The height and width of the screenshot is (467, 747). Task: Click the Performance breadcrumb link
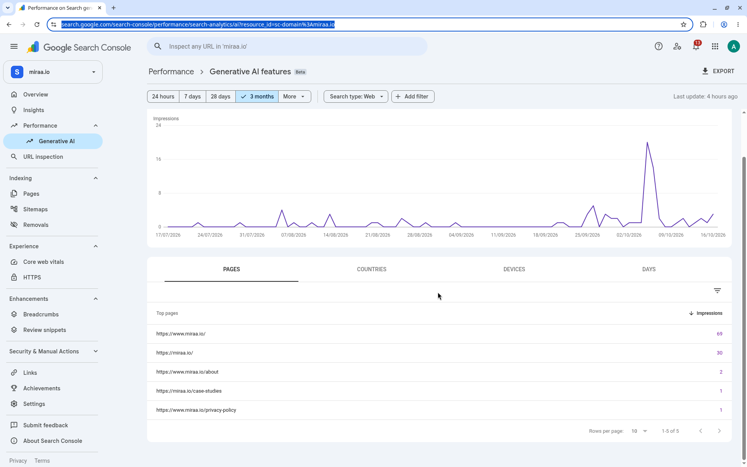point(171,72)
